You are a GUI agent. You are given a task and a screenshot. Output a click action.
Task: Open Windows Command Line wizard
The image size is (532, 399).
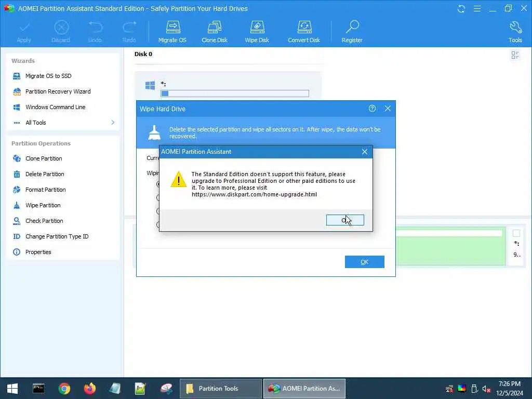tap(55, 107)
